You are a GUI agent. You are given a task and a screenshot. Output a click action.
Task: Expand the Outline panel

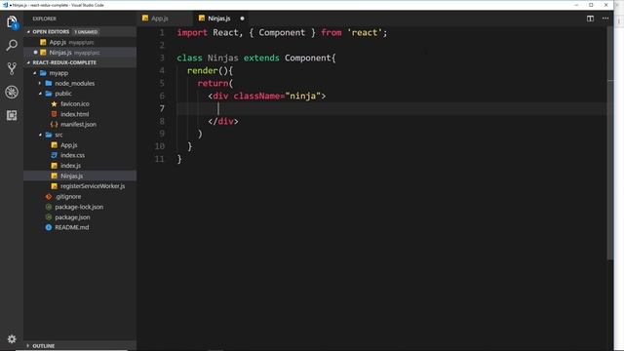[x=43, y=346]
